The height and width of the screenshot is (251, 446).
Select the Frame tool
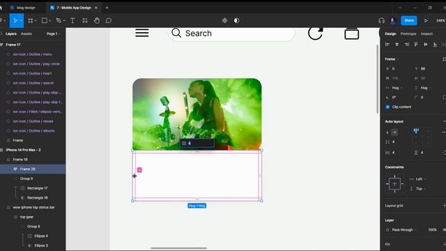click(x=30, y=20)
